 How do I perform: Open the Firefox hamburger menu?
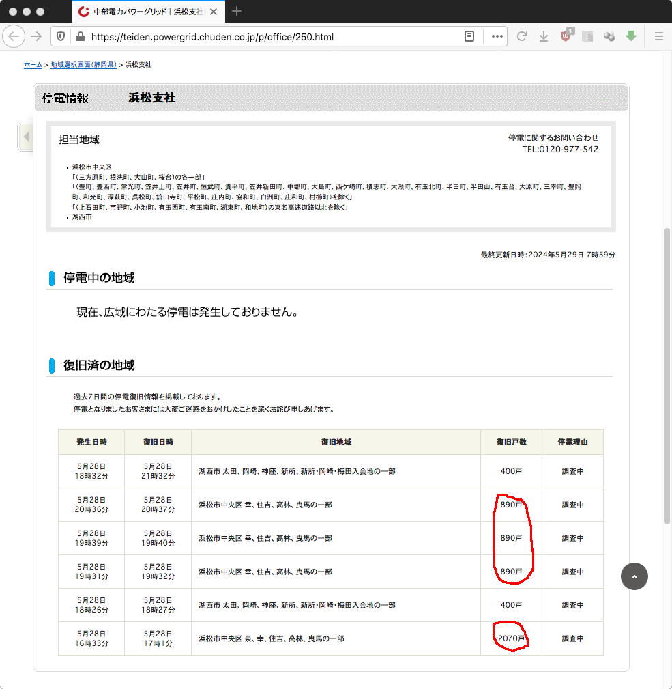pyautogui.click(x=659, y=36)
